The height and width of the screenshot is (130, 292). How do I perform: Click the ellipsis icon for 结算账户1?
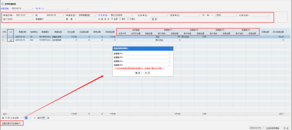170,54
